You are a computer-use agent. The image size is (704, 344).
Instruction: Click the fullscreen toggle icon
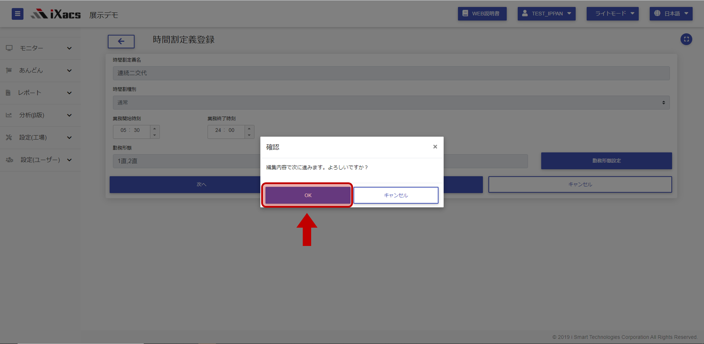(x=686, y=39)
